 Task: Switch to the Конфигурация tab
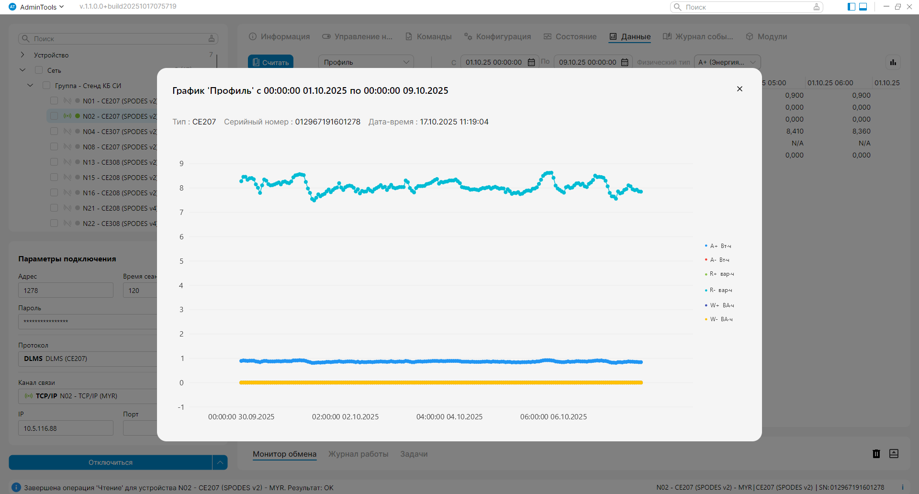coord(498,37)
